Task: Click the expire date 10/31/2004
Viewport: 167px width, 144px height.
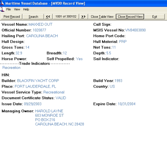Action: (126, 104)
